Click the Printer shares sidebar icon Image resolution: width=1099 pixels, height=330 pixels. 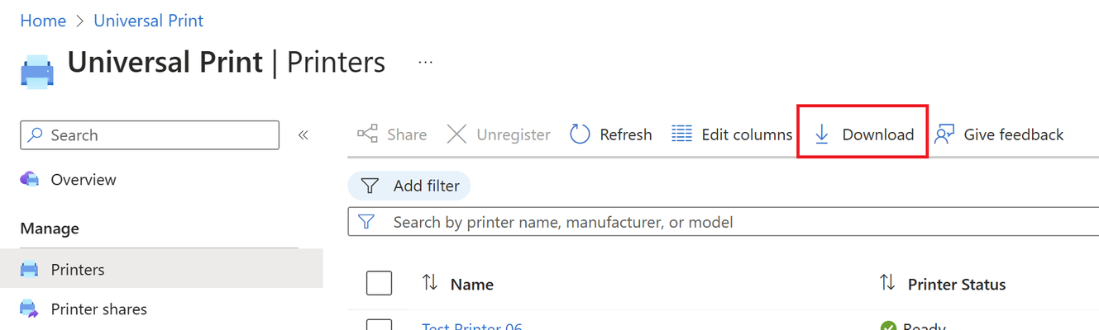[29, 309]
